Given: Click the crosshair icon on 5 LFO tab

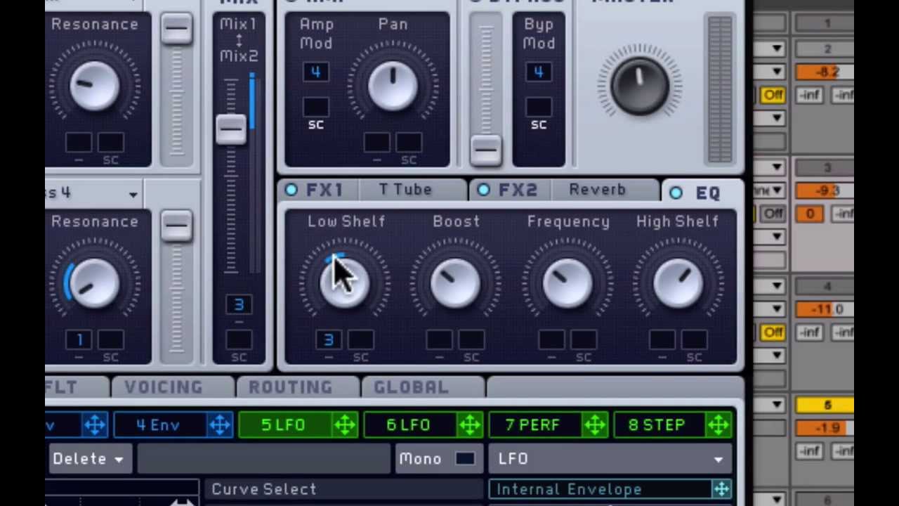Looking at the screenshot, I should click(345, 424).
